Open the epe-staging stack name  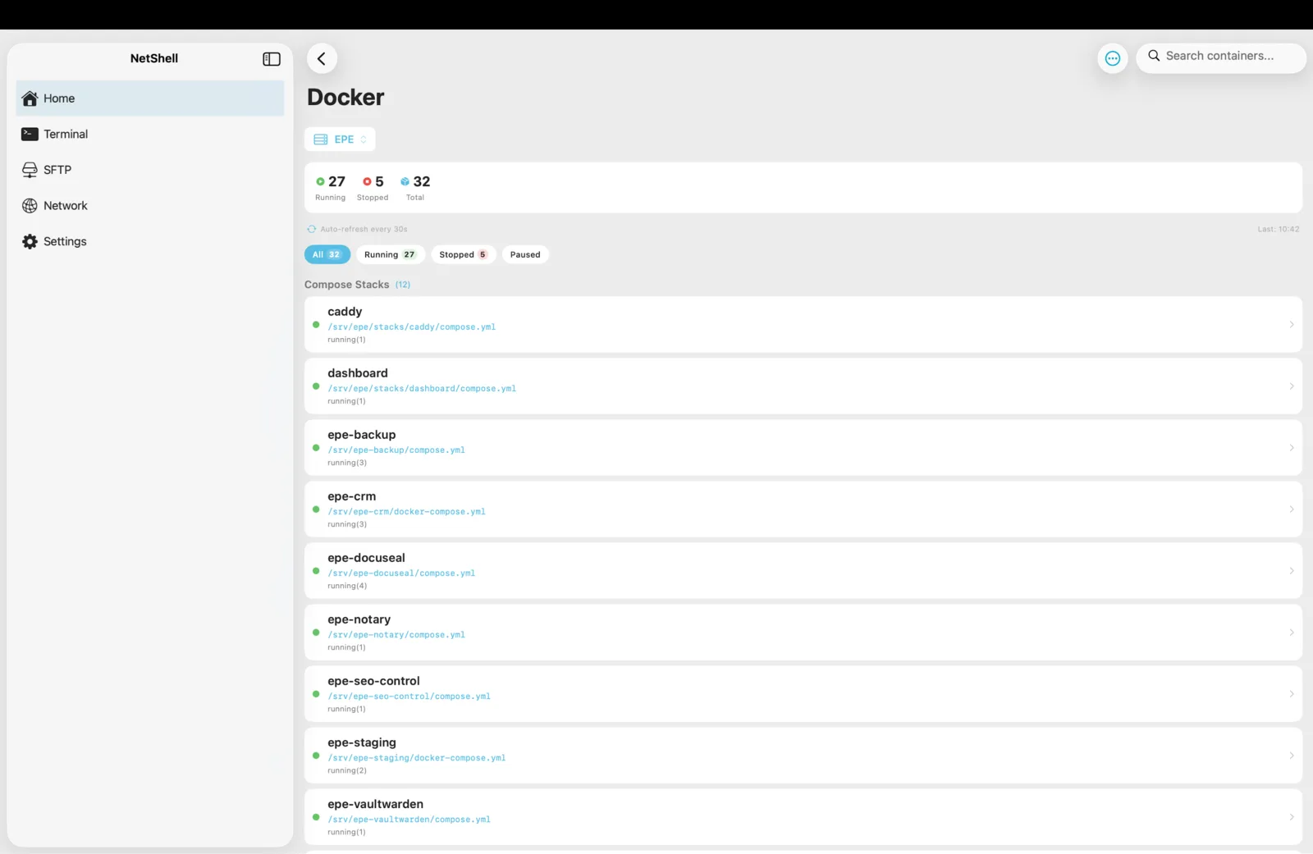(362, 742)
